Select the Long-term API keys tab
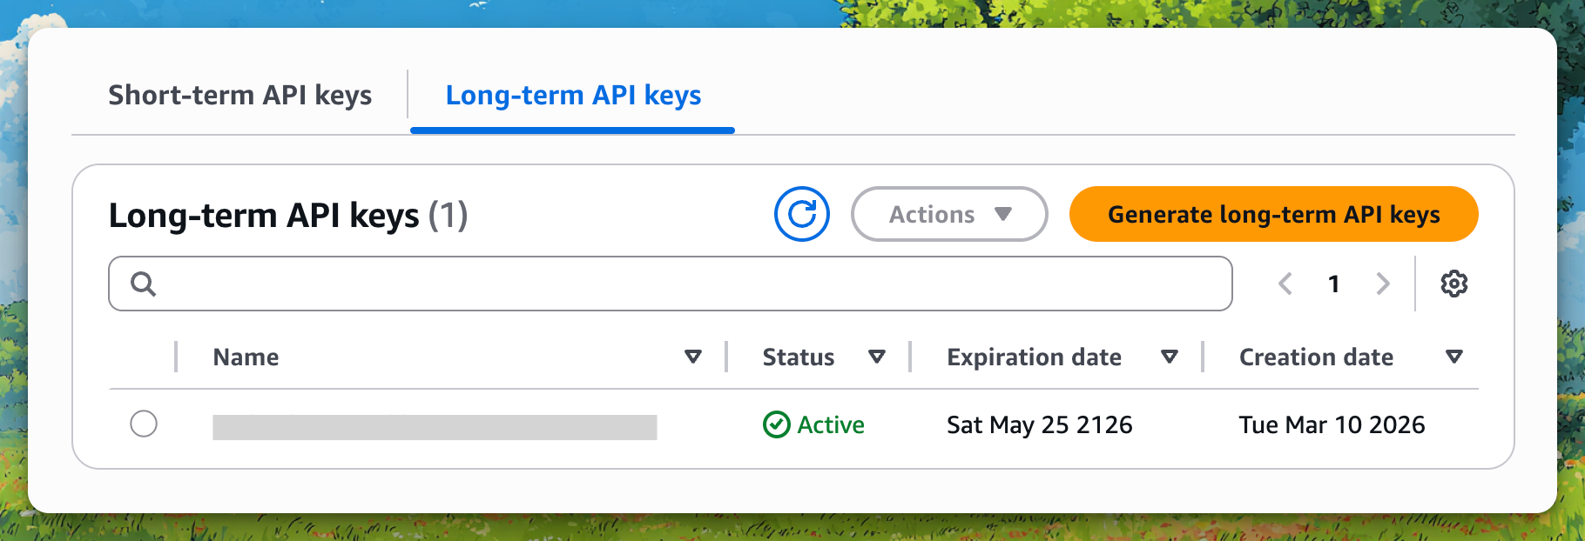Screen dimensions: 1585x541 pyautogui.click(x=573, y=95)
